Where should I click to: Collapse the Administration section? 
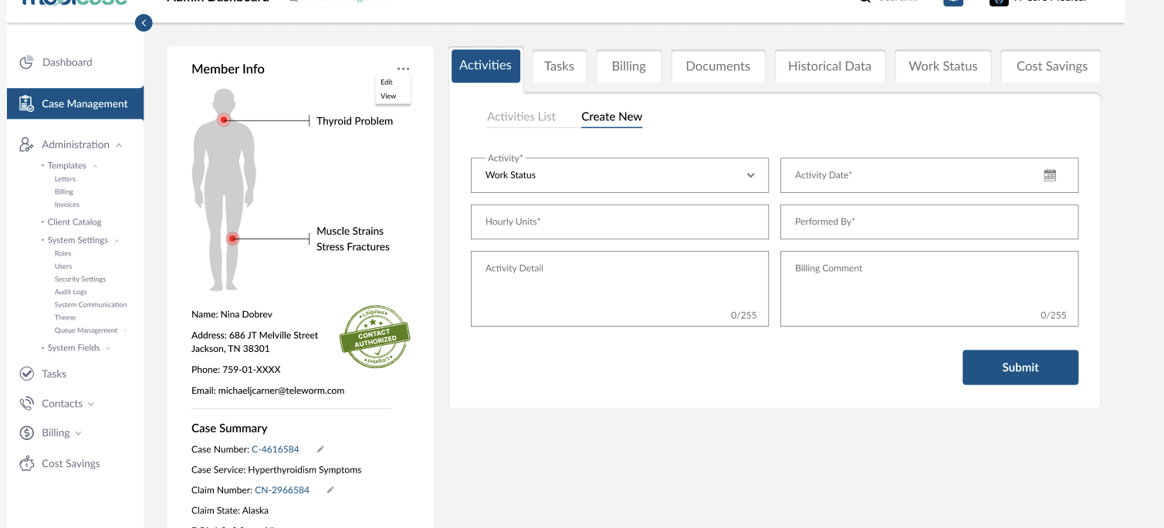[119, 145]
